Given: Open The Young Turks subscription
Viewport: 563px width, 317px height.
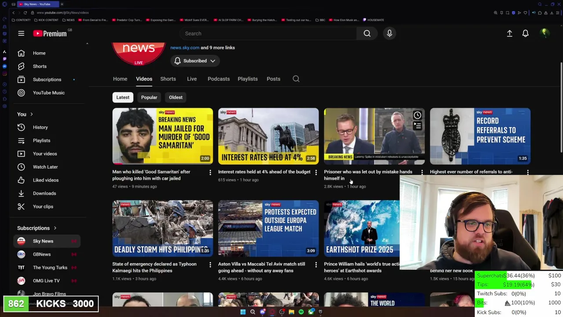Looking at the screenshot, I should tap(50, 268).
